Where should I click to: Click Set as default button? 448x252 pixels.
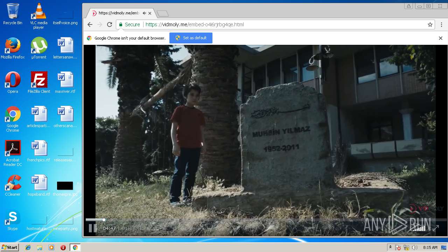point(191,38)
